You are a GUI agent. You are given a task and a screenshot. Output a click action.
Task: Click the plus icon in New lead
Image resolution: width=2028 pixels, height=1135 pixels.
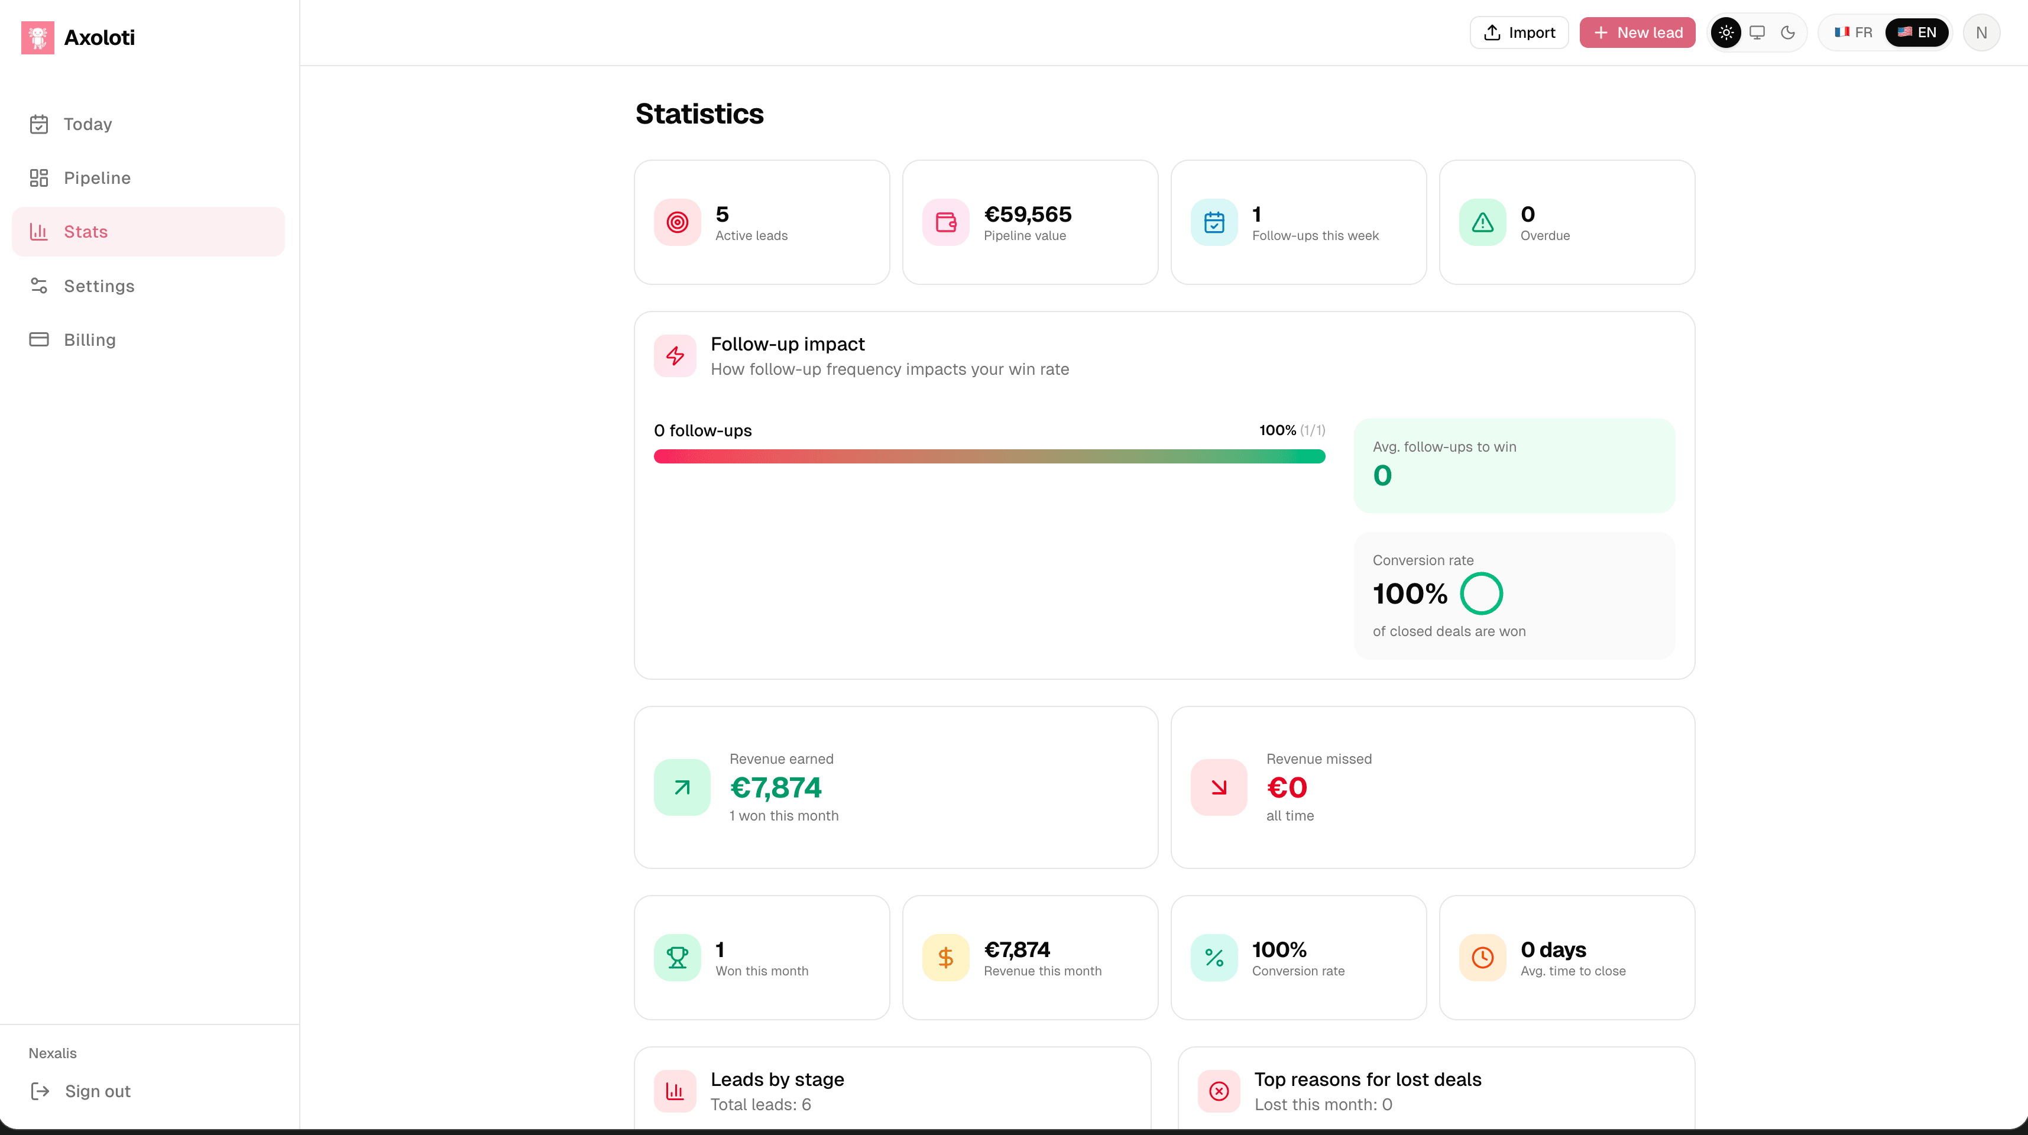1601,33
